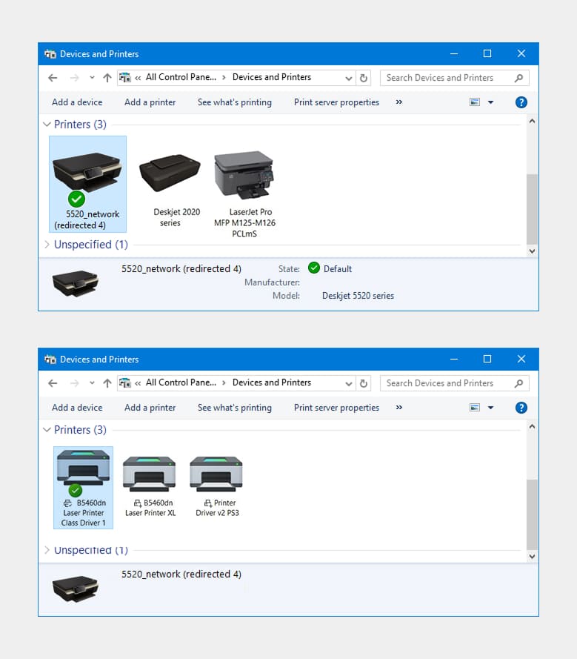Open Print server properties in the Deskjet 2020 window
The height and width of the screenshot is (659, 577).
coord(336,102)
